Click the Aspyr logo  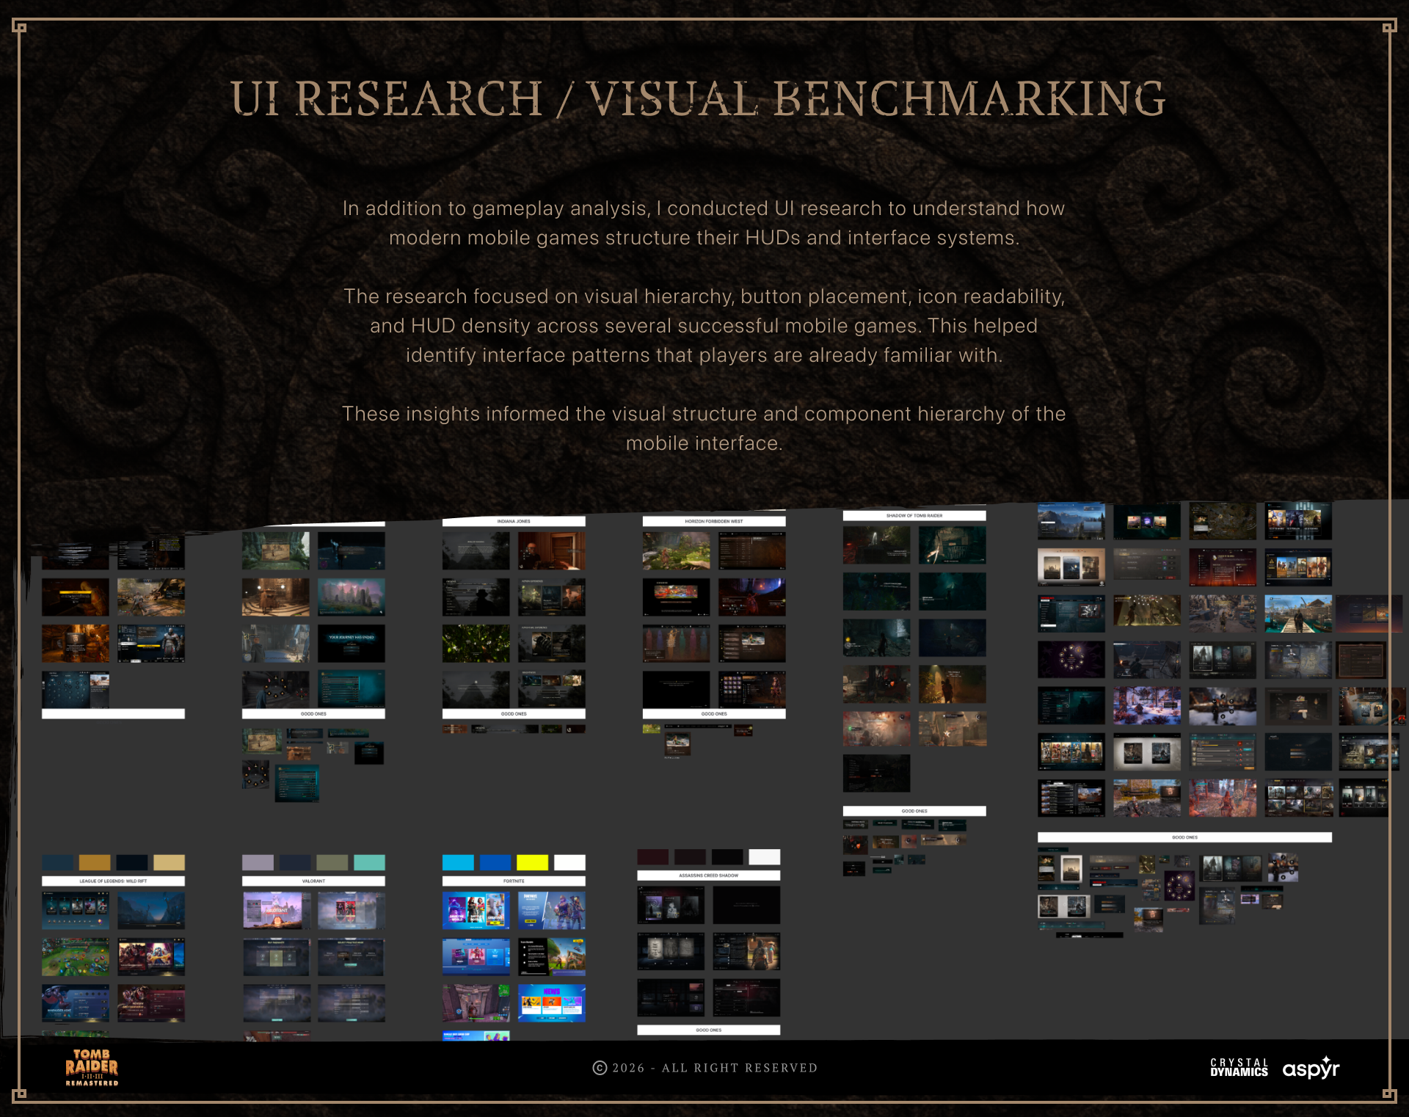coord(1311,1069)
